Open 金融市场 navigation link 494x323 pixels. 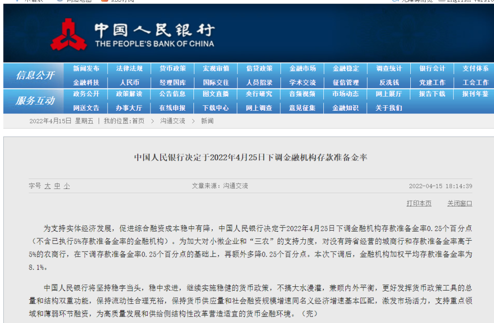click(302, 68)
